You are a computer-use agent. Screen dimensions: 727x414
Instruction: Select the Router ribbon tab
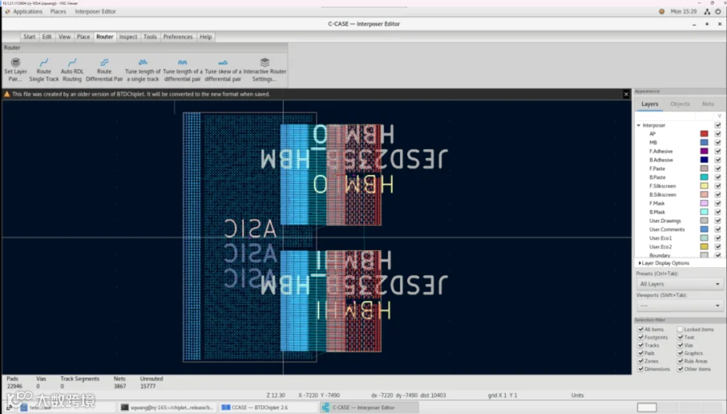[105, 36]
